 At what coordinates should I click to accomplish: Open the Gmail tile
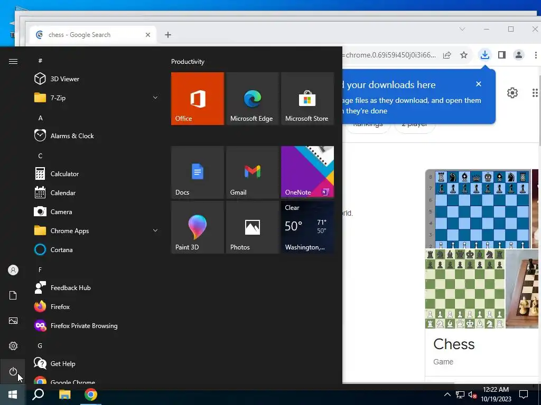coord(253,172)
